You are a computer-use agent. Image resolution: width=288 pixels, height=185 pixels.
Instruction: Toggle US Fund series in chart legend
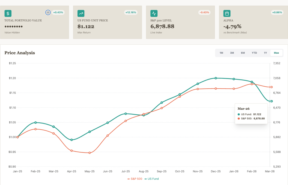(152, 179)
